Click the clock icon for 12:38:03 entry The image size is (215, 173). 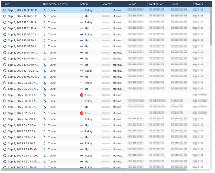[x=5, y=10]
